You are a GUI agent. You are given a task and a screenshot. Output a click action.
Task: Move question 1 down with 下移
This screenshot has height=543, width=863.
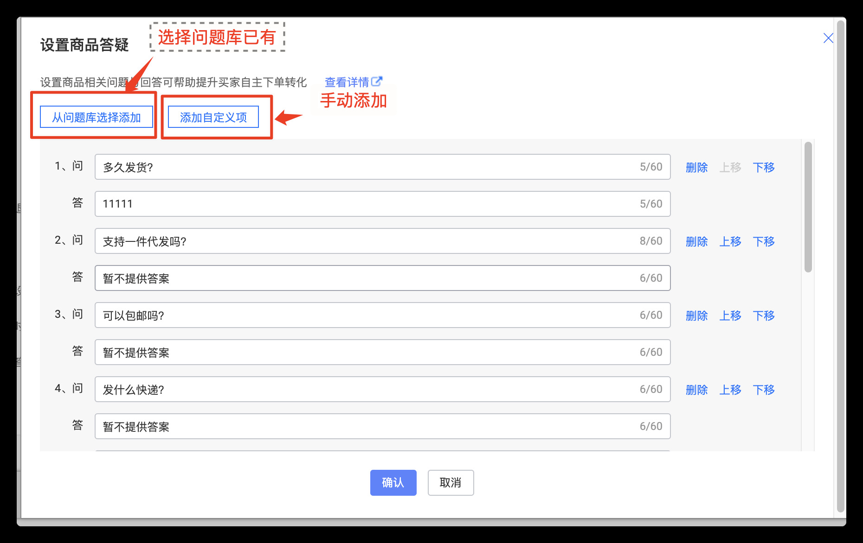(x=764, y=167)
